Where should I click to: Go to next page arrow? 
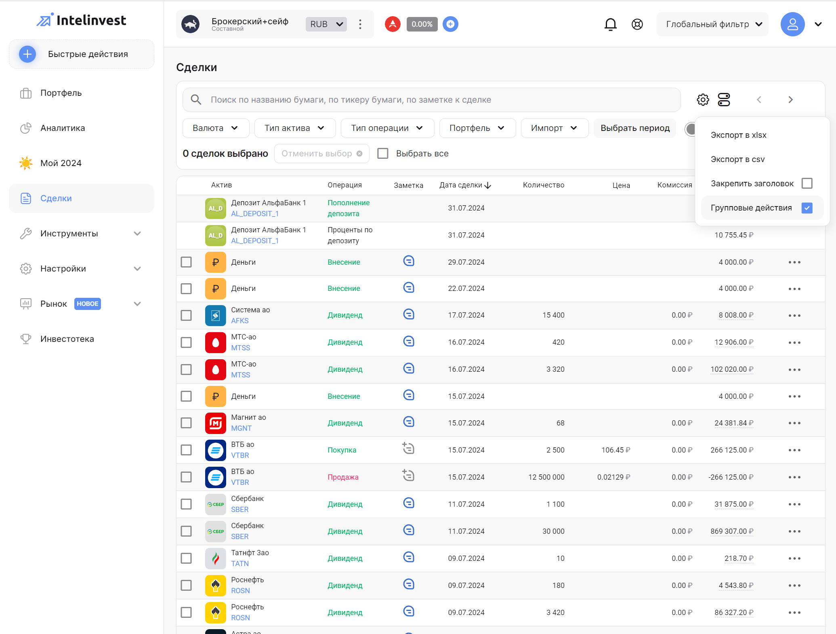(790, 100)
